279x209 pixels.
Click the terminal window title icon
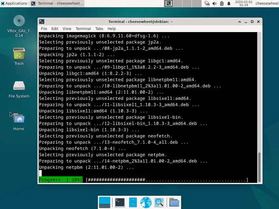point(42,21)
